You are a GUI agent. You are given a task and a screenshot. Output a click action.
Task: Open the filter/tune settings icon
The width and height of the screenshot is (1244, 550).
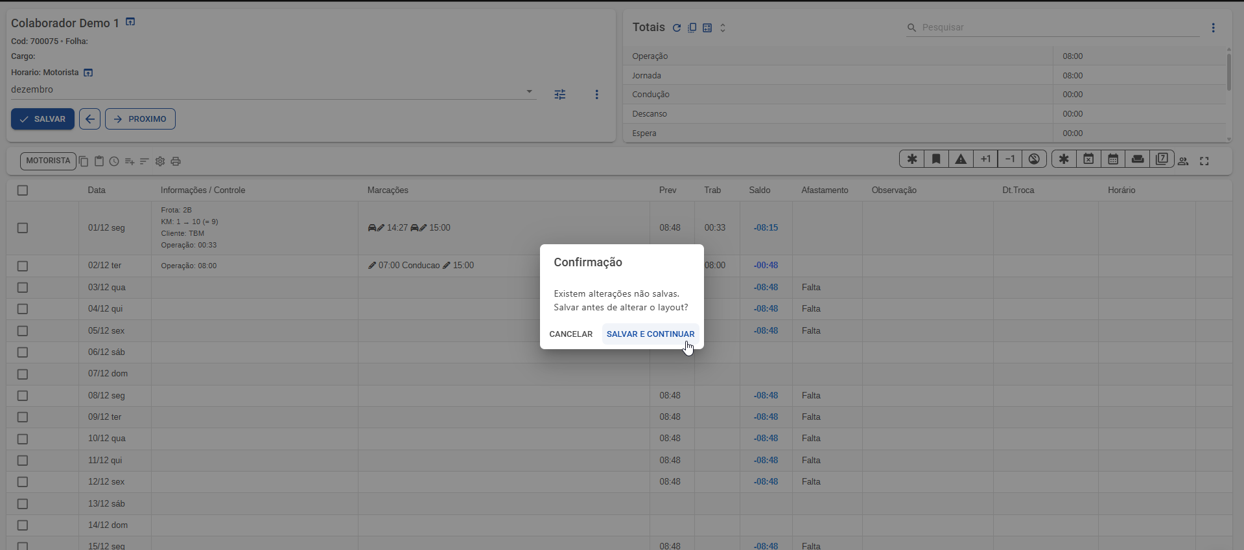point(560,95)
